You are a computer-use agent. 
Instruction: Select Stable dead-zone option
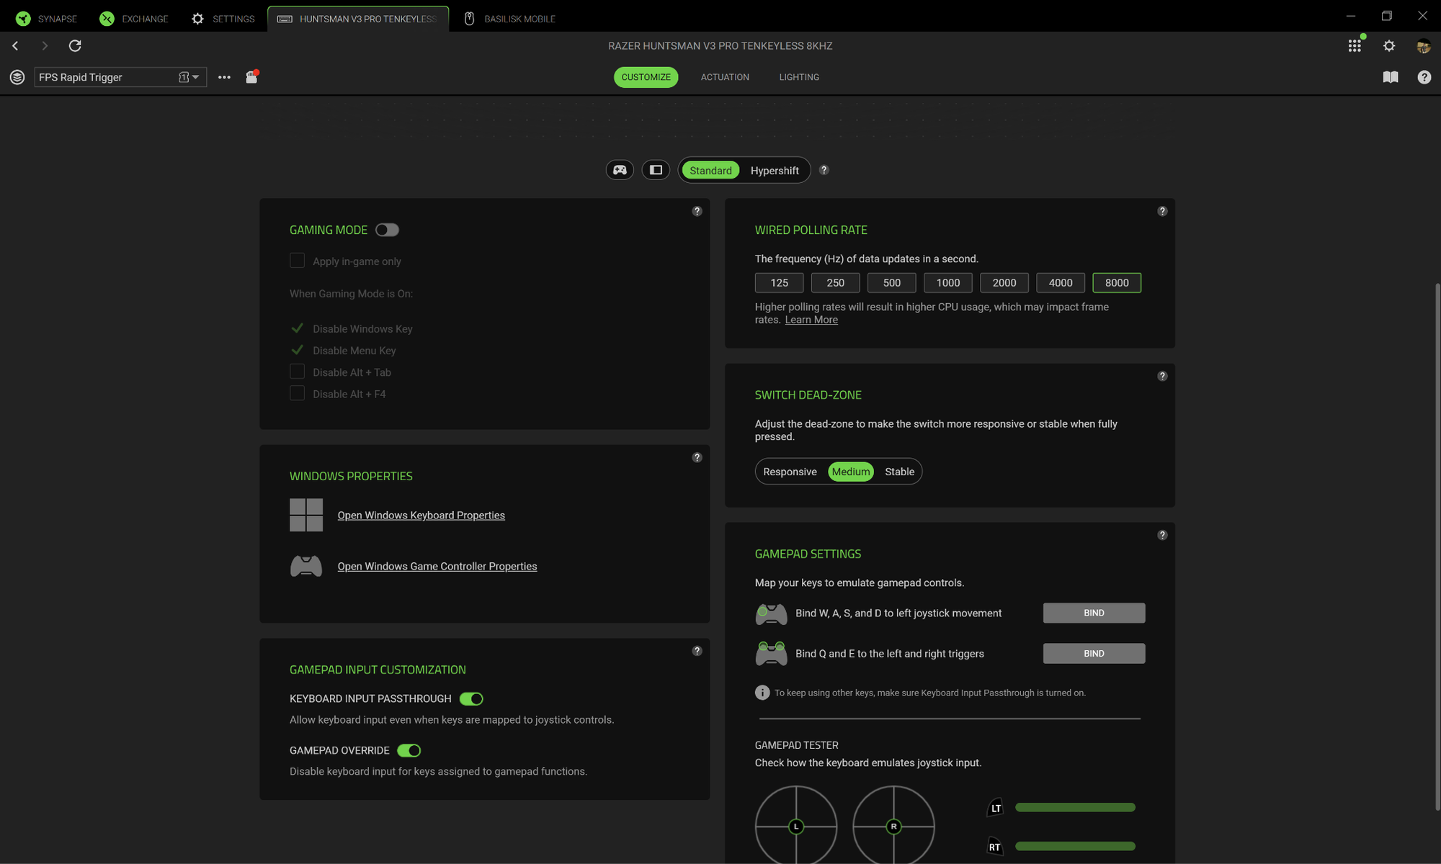(899, 472)
